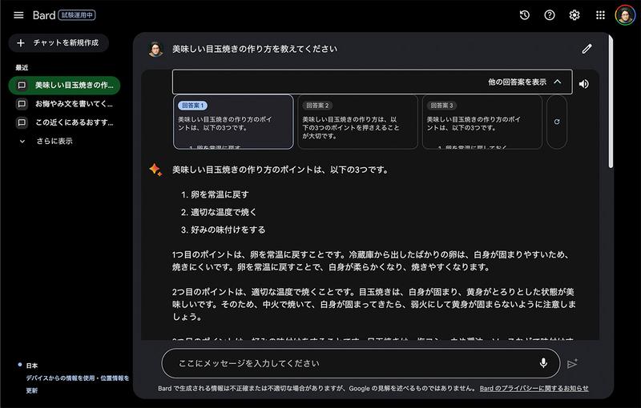
Task: Open settings gear icon
Action: click(x=574, y=15)
